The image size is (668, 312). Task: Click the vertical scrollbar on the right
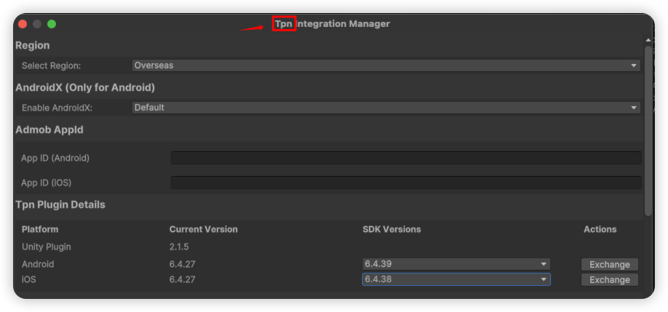(x=648, y=131)
